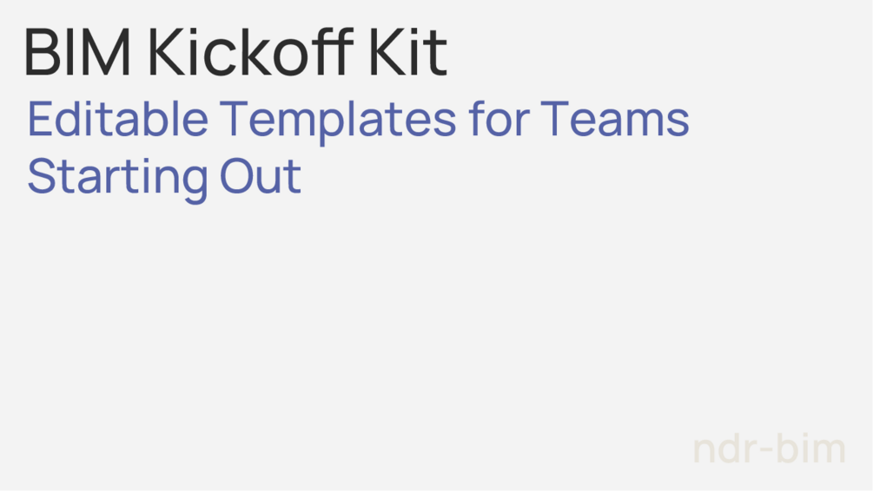Select the word 'for' in subtitle
This screenshot has width=873, height=491.
coord(499,119)
